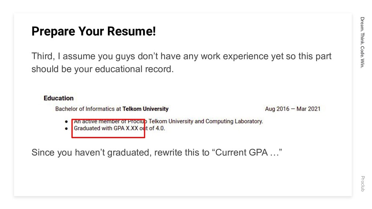The height and width of the screenshot is (209, 372).
Task: Click the bullet dot before "Graduated with GPA"
Action: pyautogui.click(x=66, y=128)
